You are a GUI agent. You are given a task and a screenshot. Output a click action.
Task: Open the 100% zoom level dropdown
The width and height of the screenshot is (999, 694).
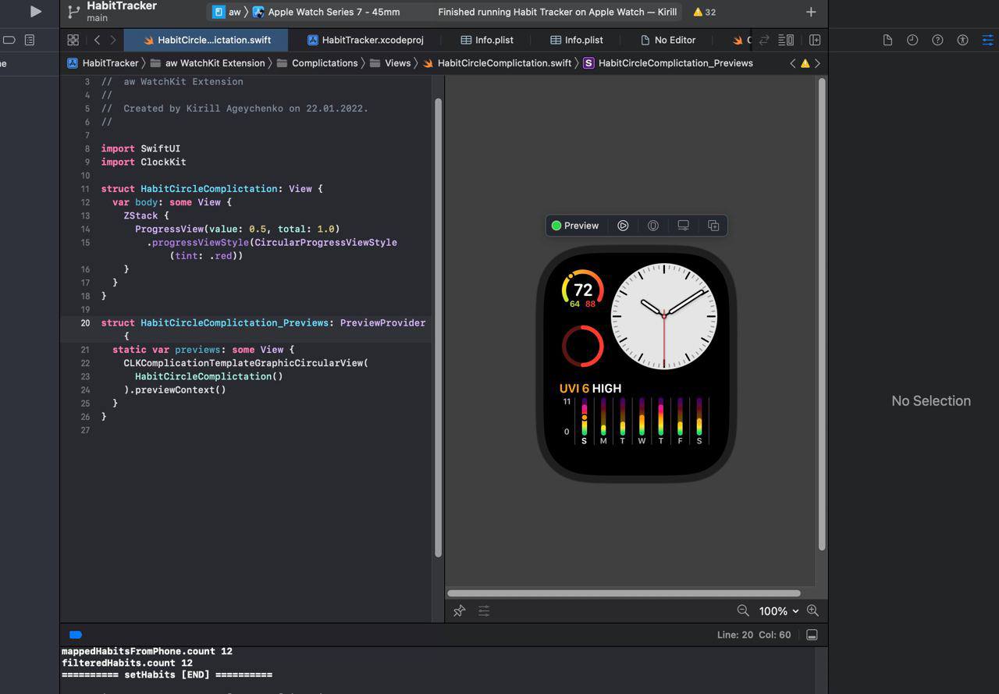pyautogui.click(x=779, y=611)
